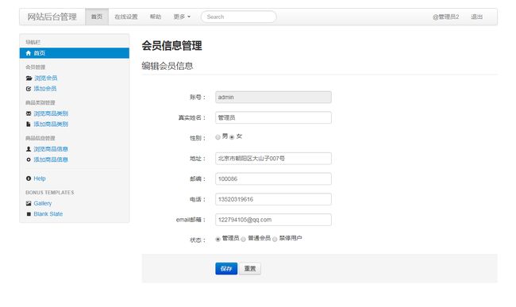Open the 首页 tab in top navbar
516x307 pixels.
click(x=97, y=17)
